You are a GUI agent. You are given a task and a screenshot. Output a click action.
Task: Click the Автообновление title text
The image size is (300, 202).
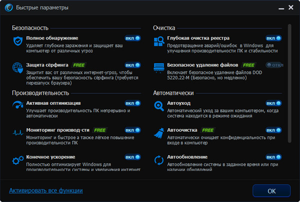187,157
